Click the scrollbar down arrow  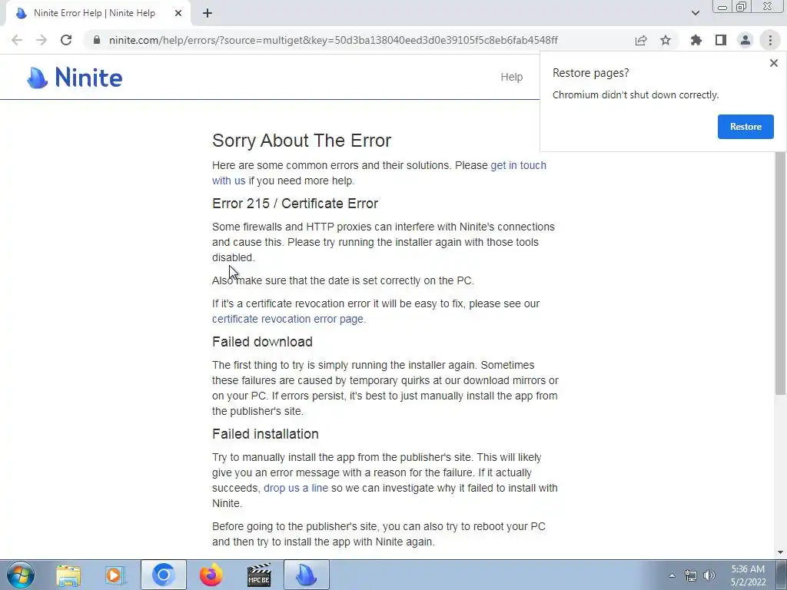pos(780,552)
